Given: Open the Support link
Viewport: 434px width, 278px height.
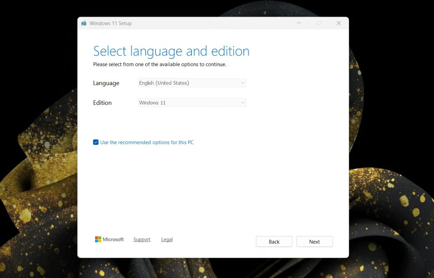Looking at the screenshot, I should tap(142, 239).
